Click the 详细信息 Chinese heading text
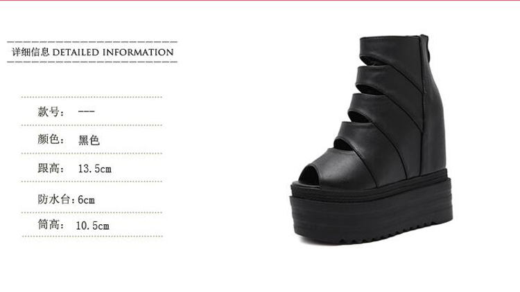The image size is (520, 292). pos(31,52)
